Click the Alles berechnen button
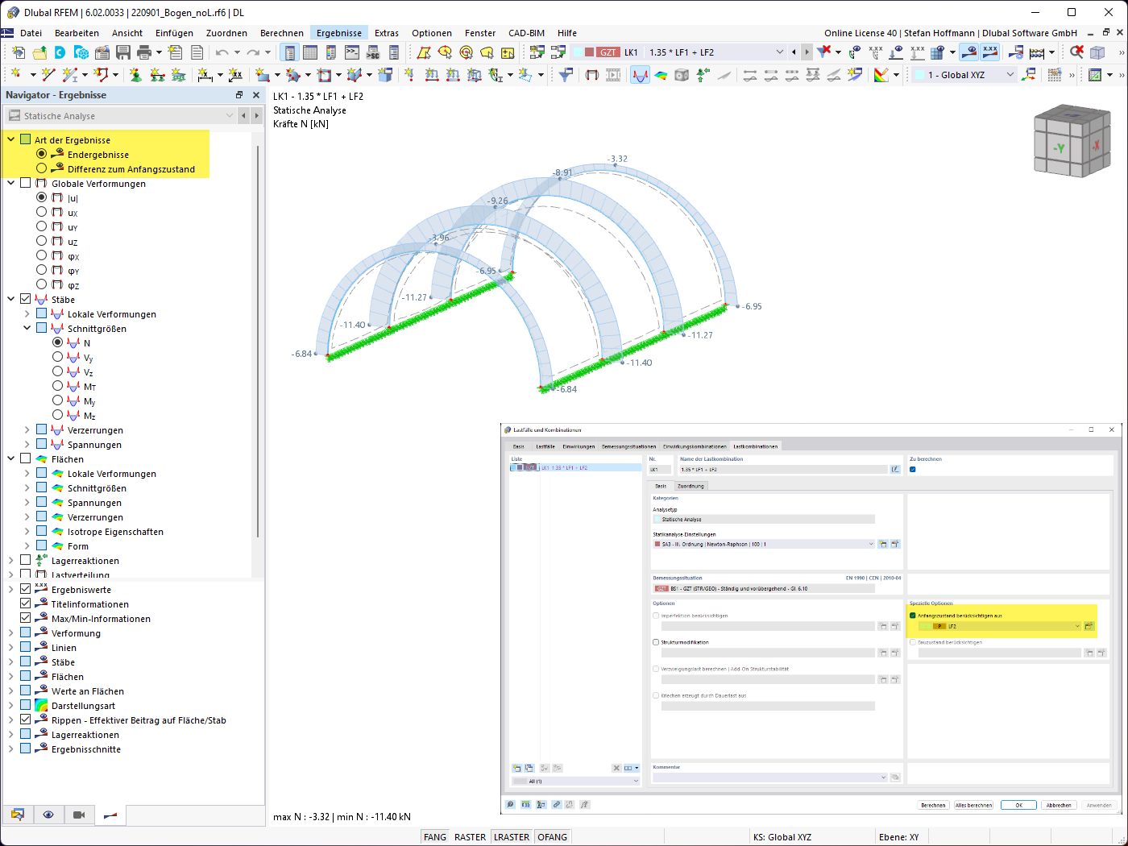The width and height of the screenshot is (1128, 846). (x=974, y=805)
